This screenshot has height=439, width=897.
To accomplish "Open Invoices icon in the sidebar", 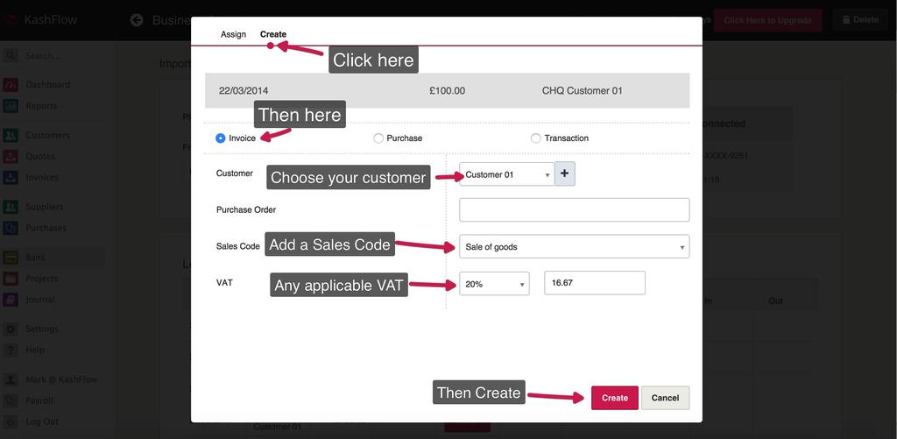I will tap(11, 178).
